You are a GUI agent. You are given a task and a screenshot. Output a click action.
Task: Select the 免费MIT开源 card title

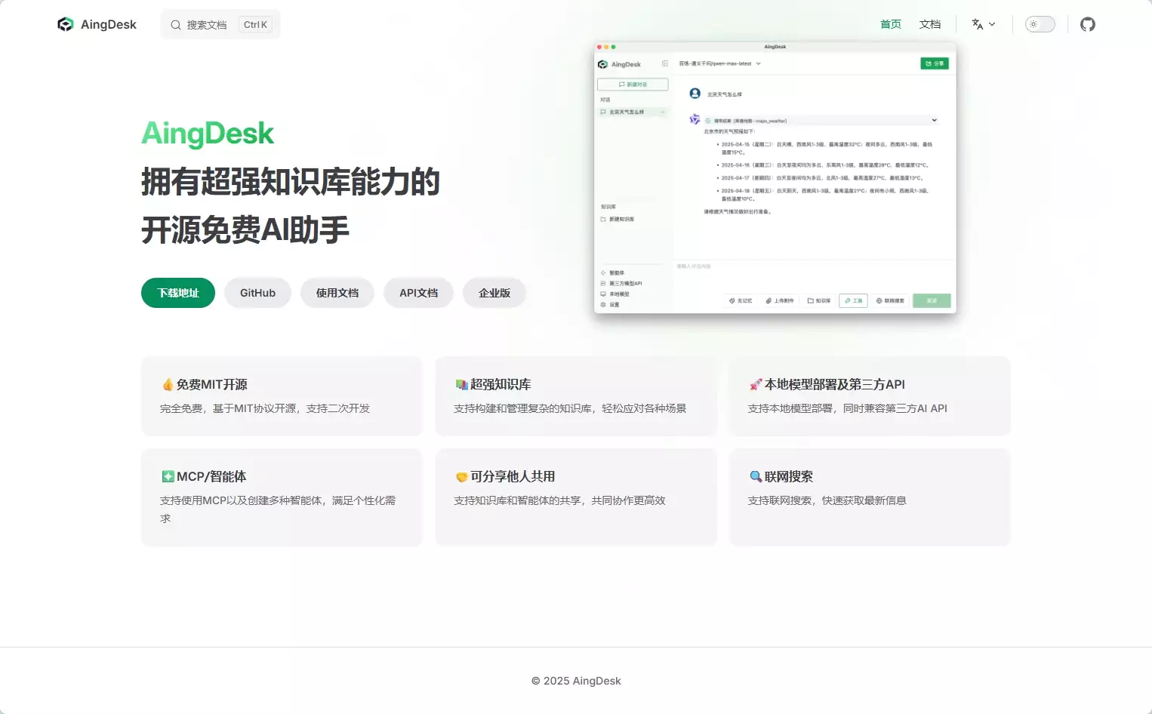pyautogui.click(x=212, y=385)
